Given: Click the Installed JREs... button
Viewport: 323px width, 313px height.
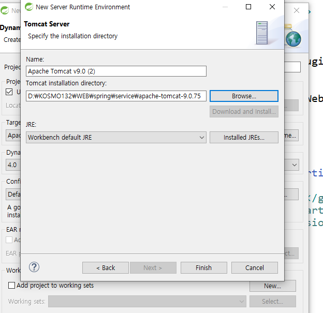Looking at the screenshot, I should click(x=244, y=137).
